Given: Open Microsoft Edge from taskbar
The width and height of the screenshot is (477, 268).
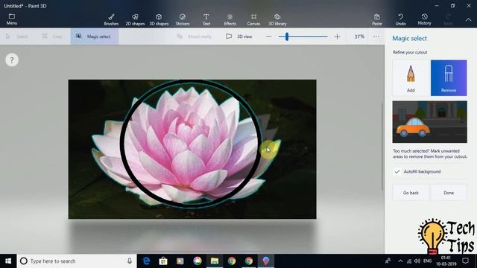Looking at the screenshot, I should coord(146,261).
